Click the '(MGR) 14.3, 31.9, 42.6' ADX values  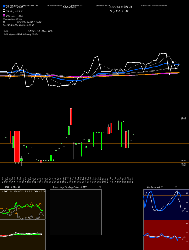tap(40, 31)
